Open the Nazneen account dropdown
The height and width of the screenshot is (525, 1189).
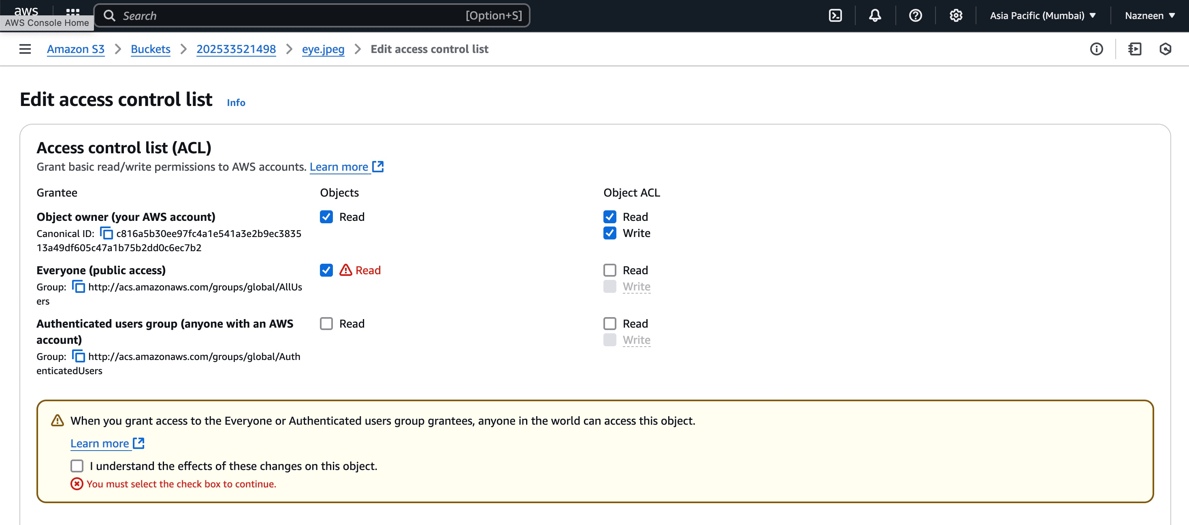1150,16
